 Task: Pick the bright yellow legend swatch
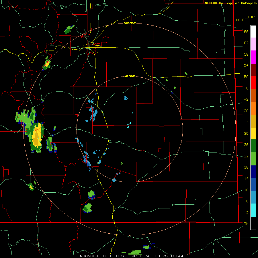point(253,134)
